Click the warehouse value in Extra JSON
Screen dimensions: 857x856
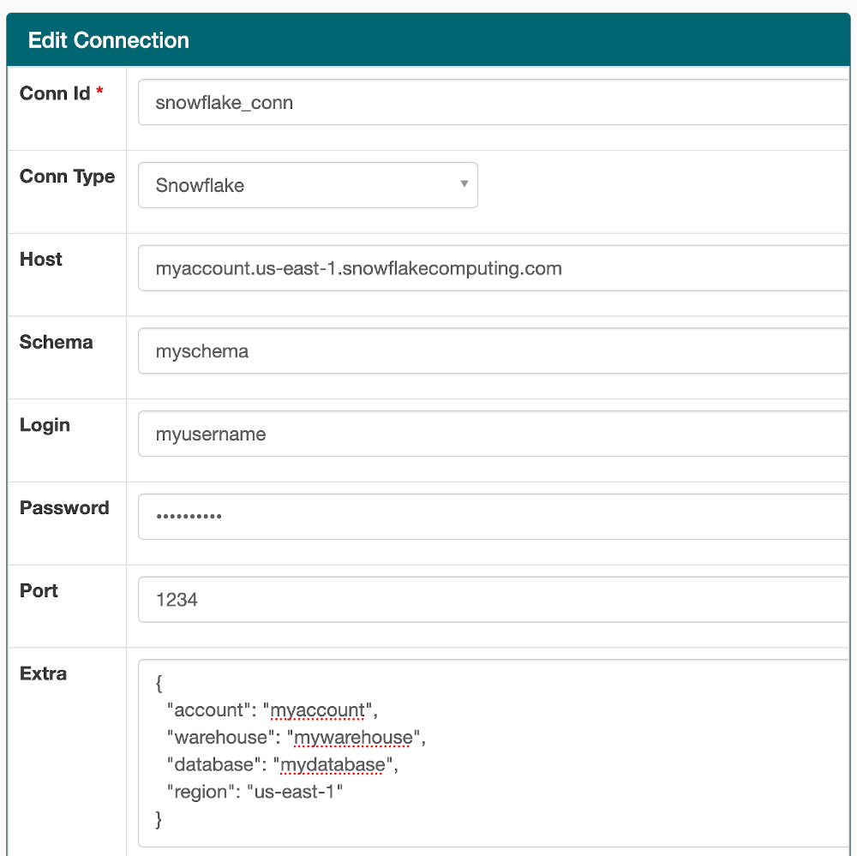(355, 737)
